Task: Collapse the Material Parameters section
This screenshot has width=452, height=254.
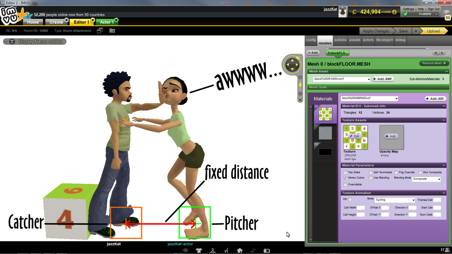Action: [x=444, y=165]
